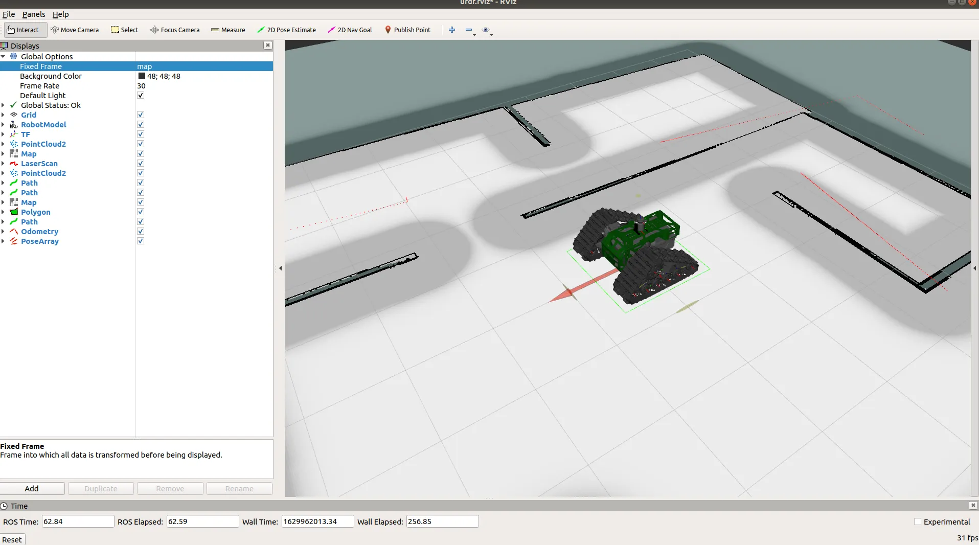The height and width of the screenshot is (545, 979).
Task: Select the Interact tool
Action: click(x=24, y=30)
